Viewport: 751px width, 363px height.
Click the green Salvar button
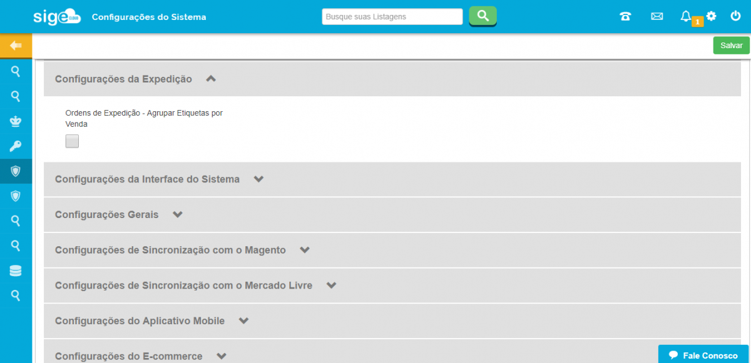731,46
